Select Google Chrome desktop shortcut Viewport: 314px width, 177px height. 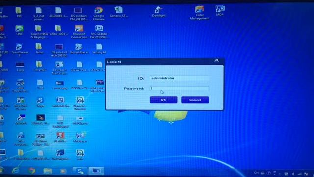click(x=99, y=13)
